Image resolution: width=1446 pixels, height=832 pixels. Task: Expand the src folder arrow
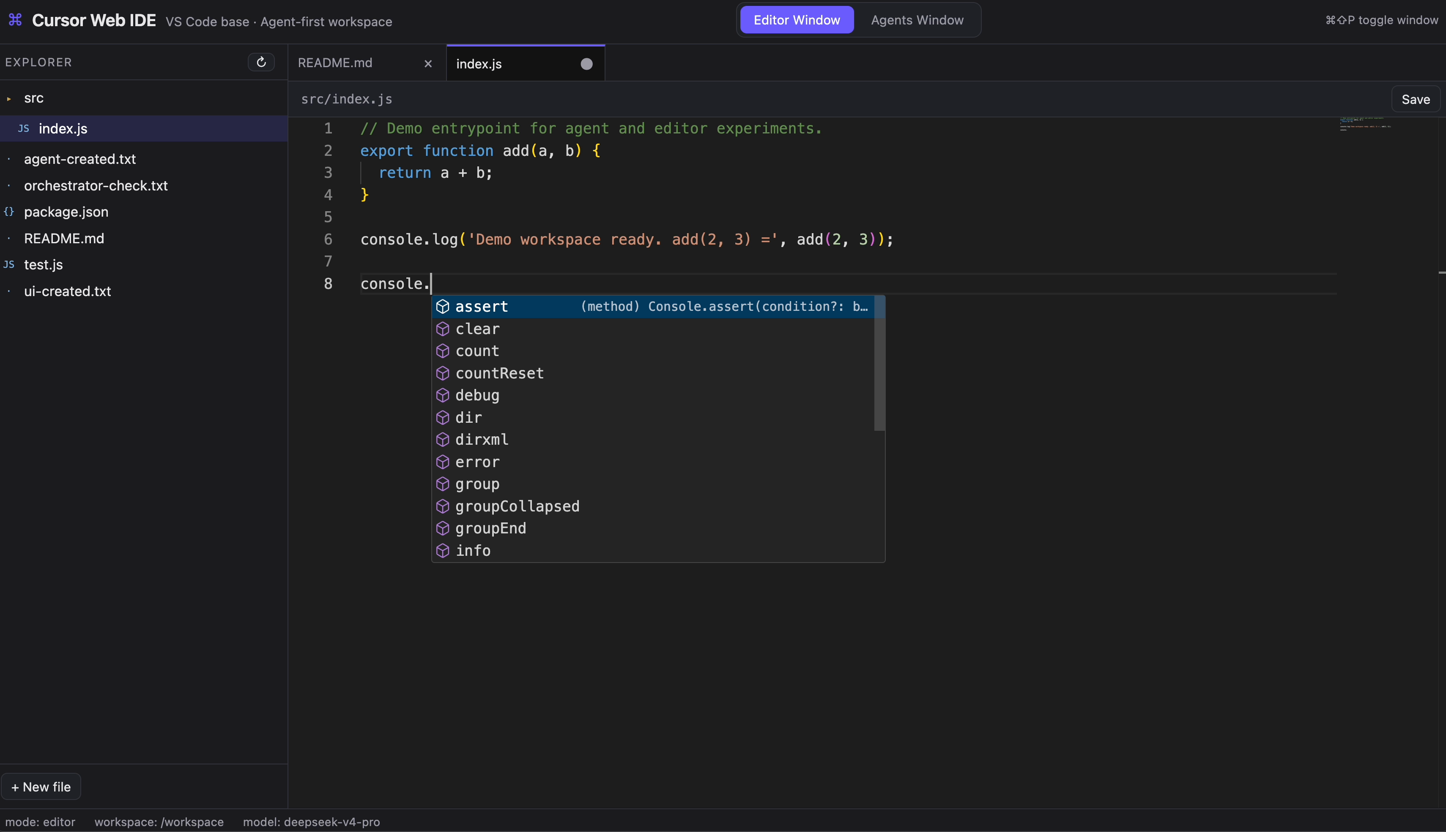point(9,99)
